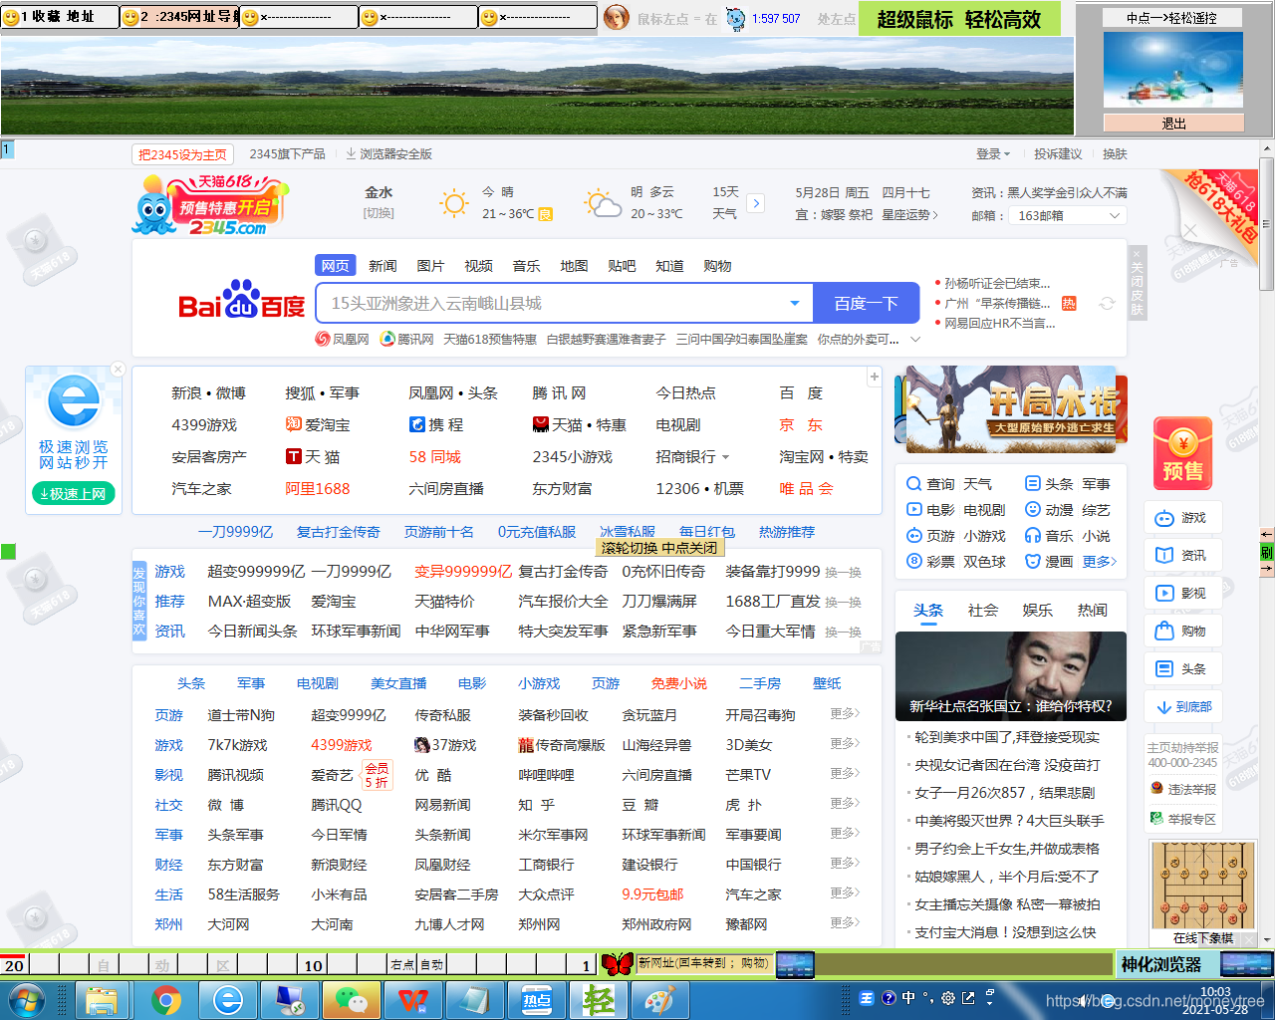The image size is (1275, 1020).
Task: Open the 星座运势 link
Action: coord(909,214)
